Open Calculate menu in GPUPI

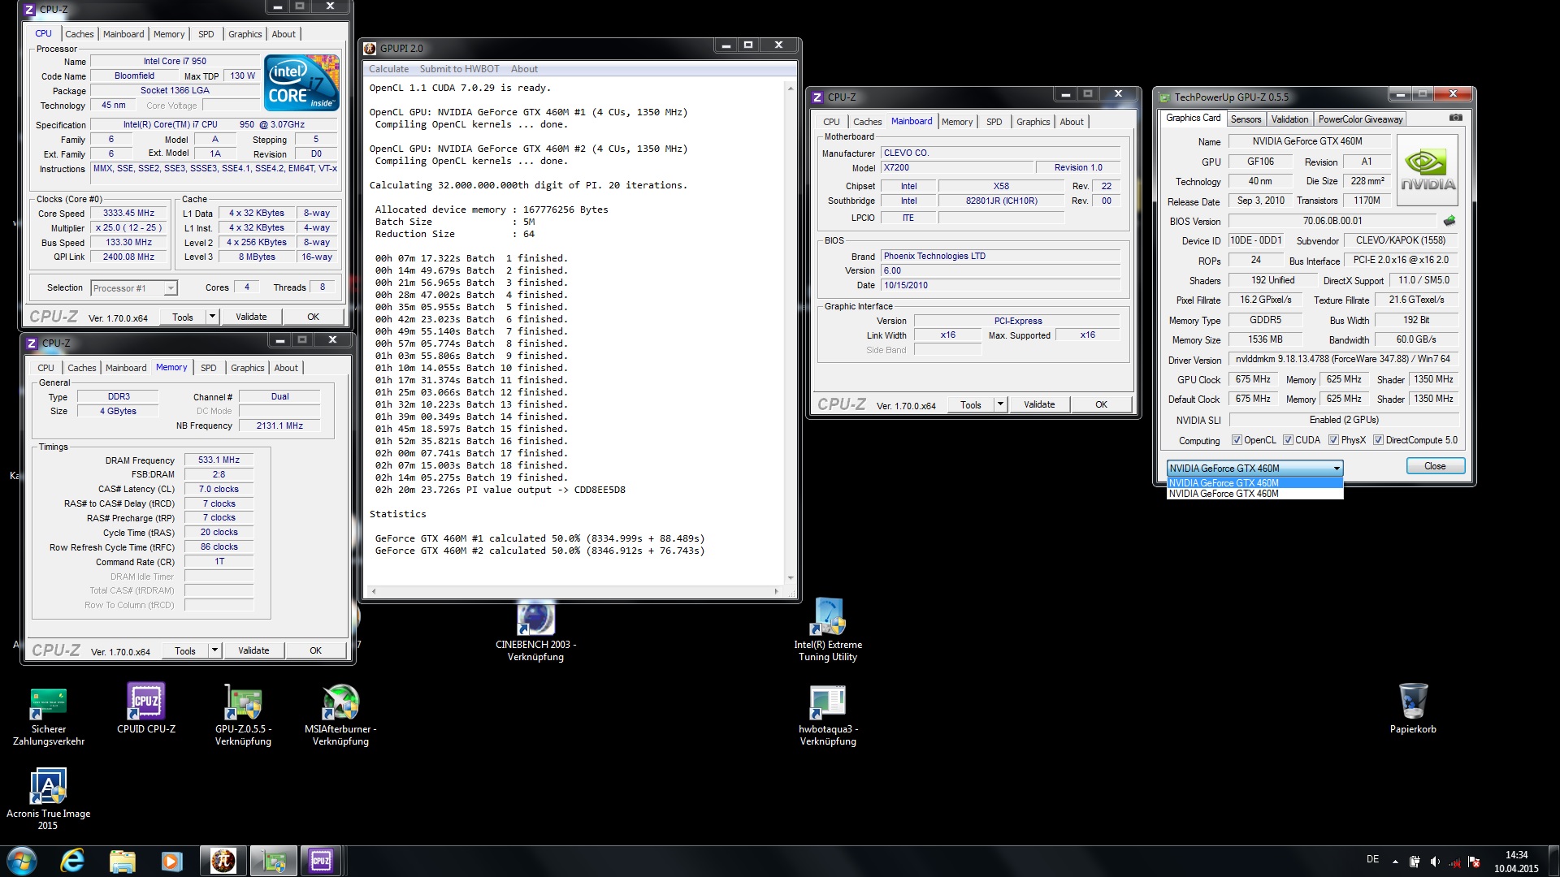[388, 69]
